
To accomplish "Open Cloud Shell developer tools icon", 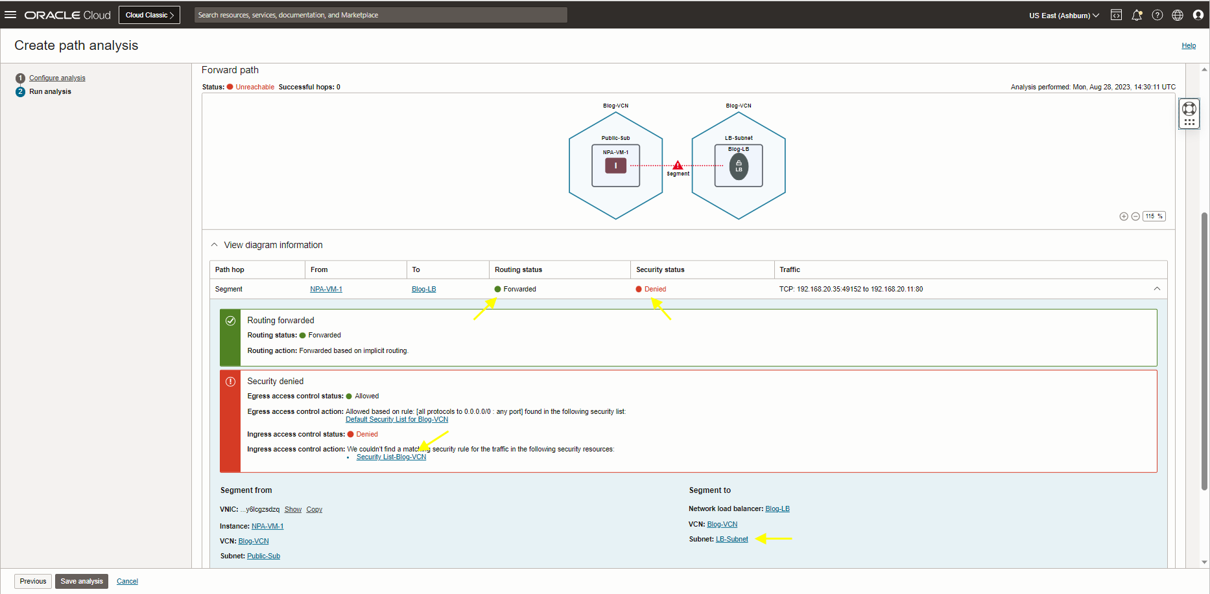I will point(1116,15).
